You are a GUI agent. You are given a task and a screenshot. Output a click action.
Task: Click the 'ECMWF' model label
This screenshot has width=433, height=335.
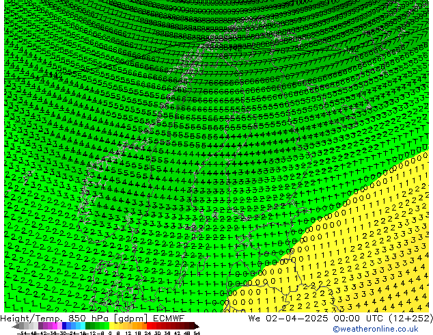tap(169, 319)
